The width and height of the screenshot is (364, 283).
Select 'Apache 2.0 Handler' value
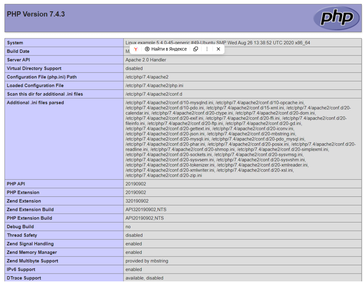coord(146,60)
